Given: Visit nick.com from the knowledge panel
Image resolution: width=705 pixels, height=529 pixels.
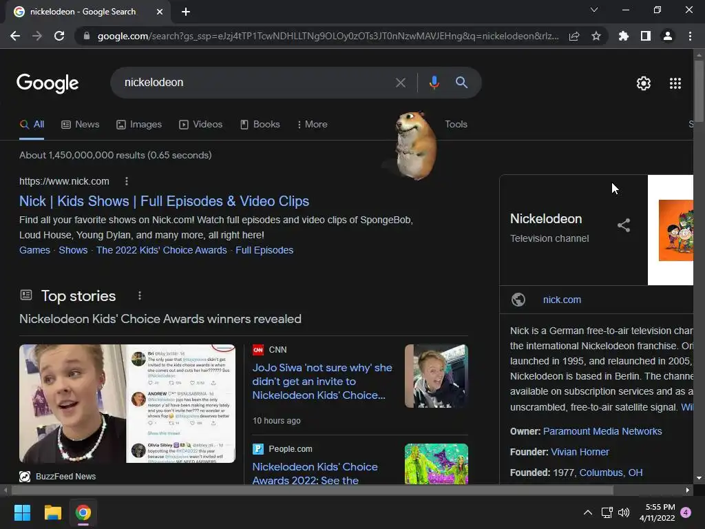Looking at the screenshot, I should pyautogui.click(x=562, y=300).
